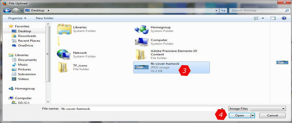The width and height of the screenshot is (292, 123).
Task: Open Documents library in sidebar
Action: [x=24, y=60]
